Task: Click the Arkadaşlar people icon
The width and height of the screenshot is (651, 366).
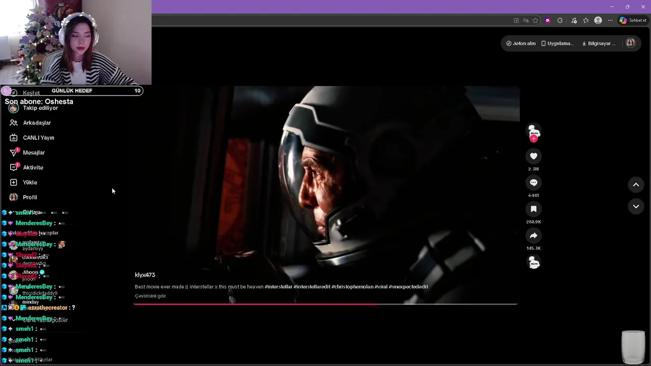Action: point(14,123)
